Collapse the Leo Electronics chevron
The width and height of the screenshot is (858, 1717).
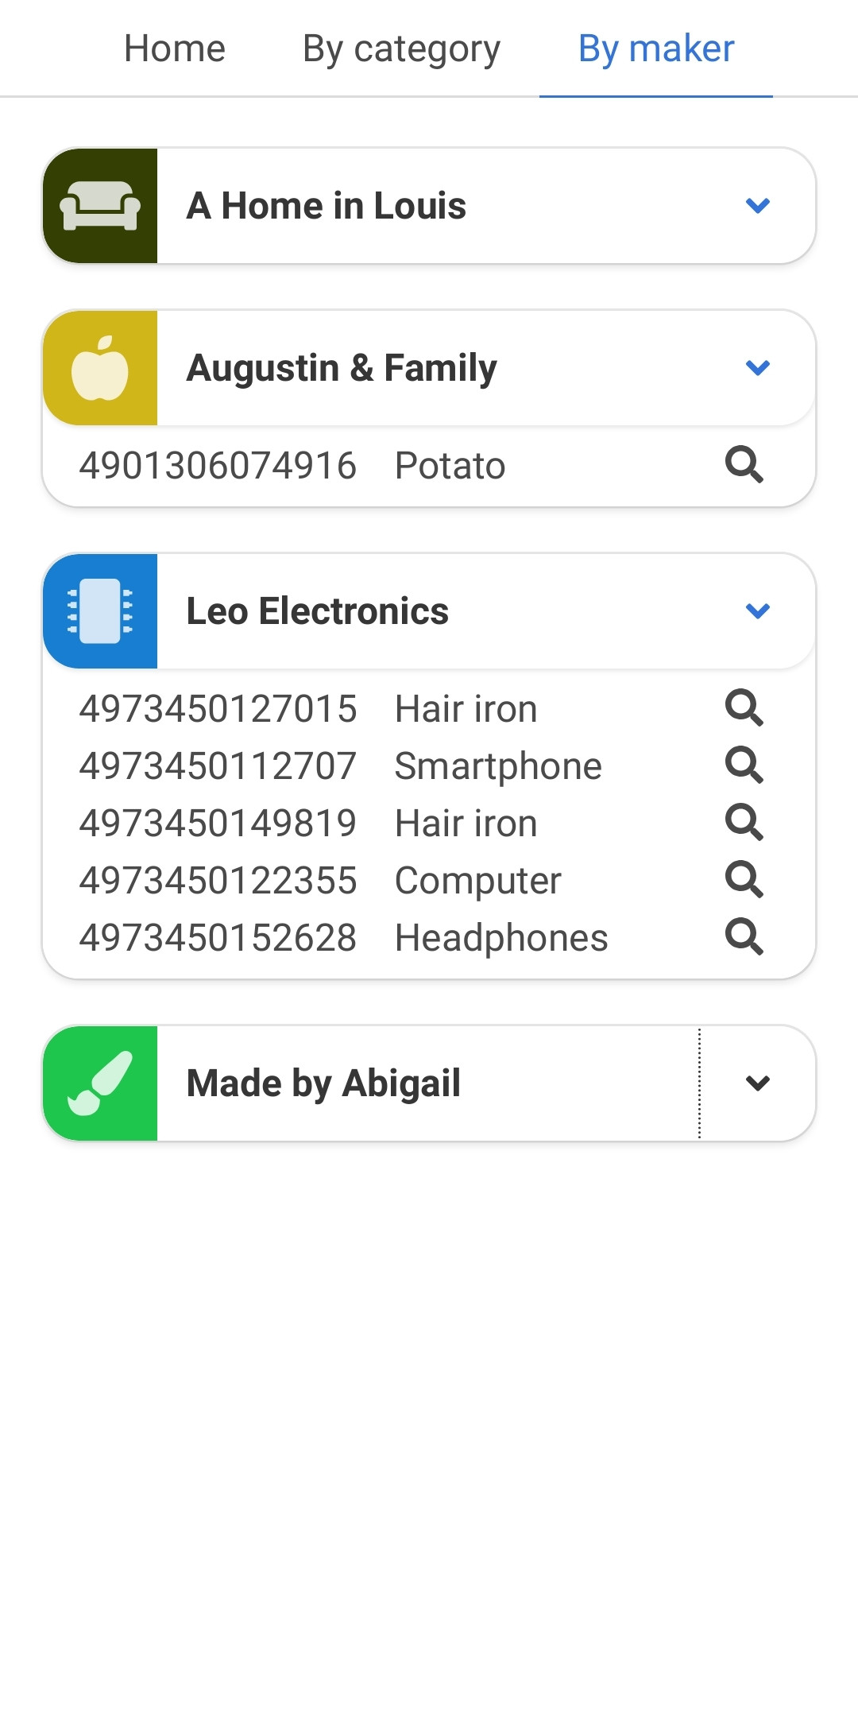tap(758, 611)
